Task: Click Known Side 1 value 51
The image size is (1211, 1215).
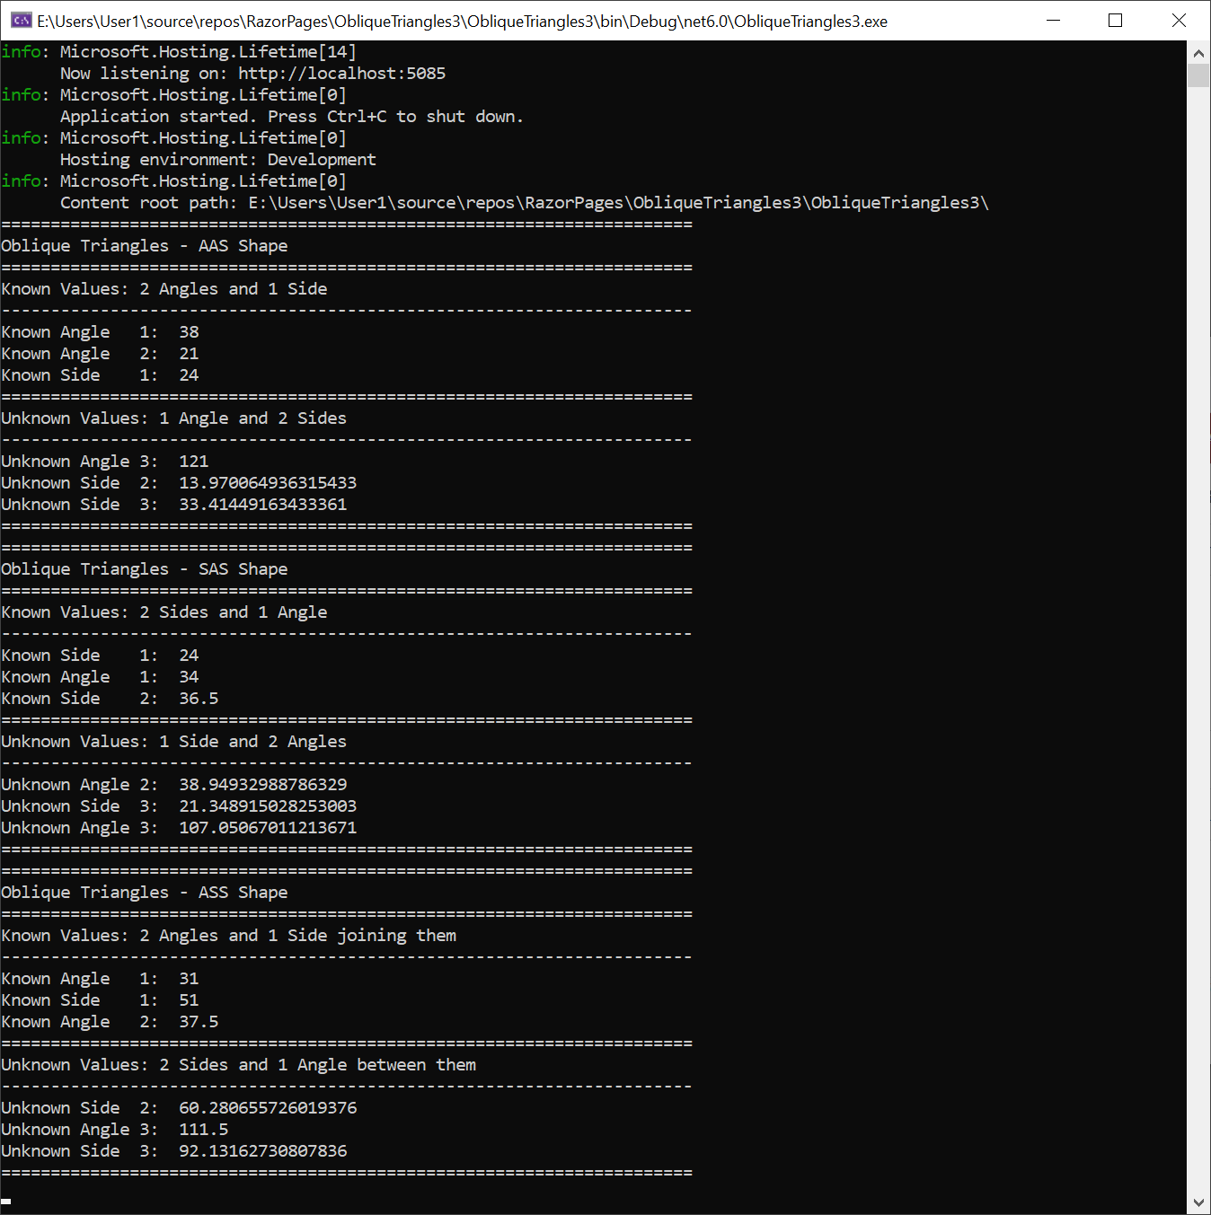Action: tap(189, 1000)
